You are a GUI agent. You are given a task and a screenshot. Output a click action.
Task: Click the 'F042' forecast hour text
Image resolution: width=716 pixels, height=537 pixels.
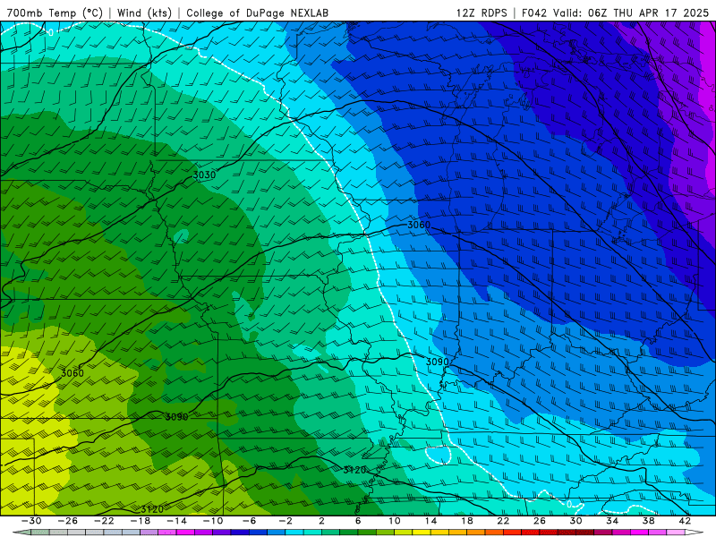[533, 13]
